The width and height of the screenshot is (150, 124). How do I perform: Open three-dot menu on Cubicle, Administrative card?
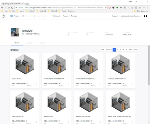(x=132, y=84)
